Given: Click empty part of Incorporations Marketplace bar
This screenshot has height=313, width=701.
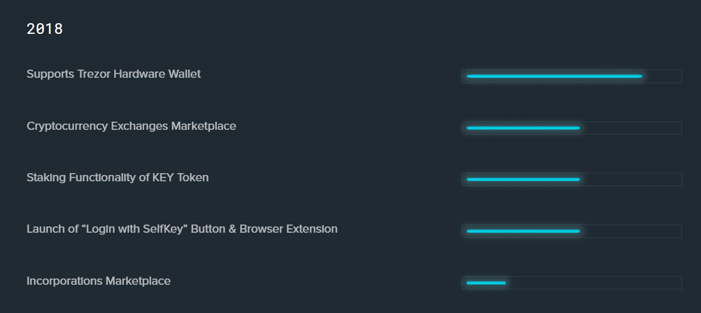Looking at the screenshot, I should pos(594,283).
